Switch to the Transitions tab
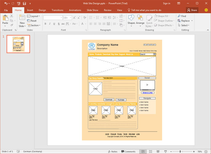Screen dimensions: 211x154 click(x=57, y=10)
